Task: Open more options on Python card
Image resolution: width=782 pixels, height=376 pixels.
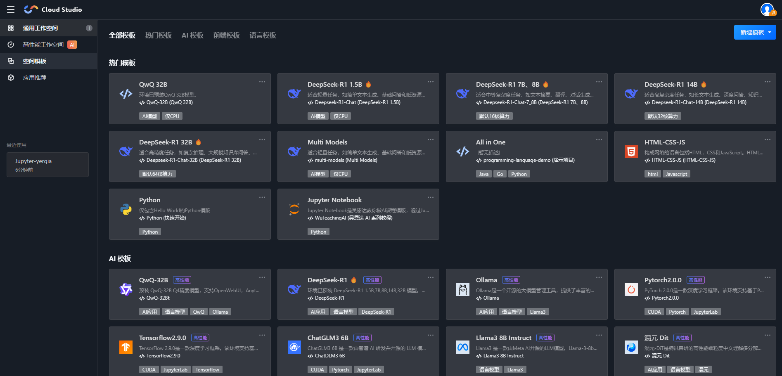Action: [x=262, y=197]
